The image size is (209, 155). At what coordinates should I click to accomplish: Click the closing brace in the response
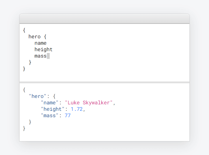coord(24,128)
